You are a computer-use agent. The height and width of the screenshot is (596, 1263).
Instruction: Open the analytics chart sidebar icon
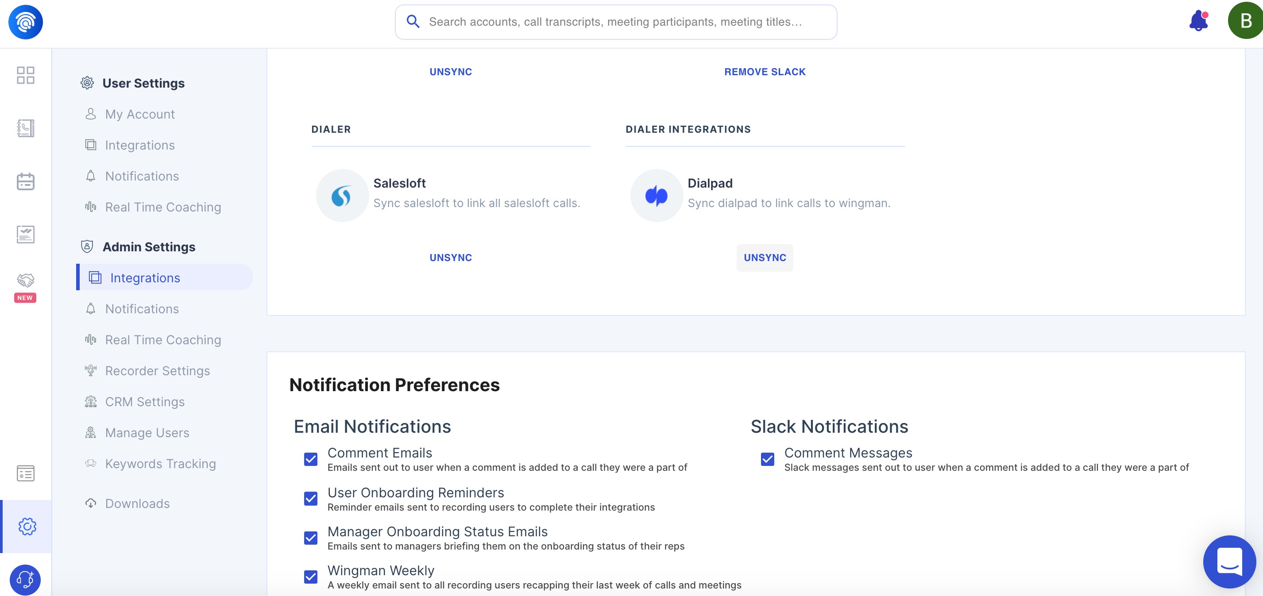[x=26, y=234]
